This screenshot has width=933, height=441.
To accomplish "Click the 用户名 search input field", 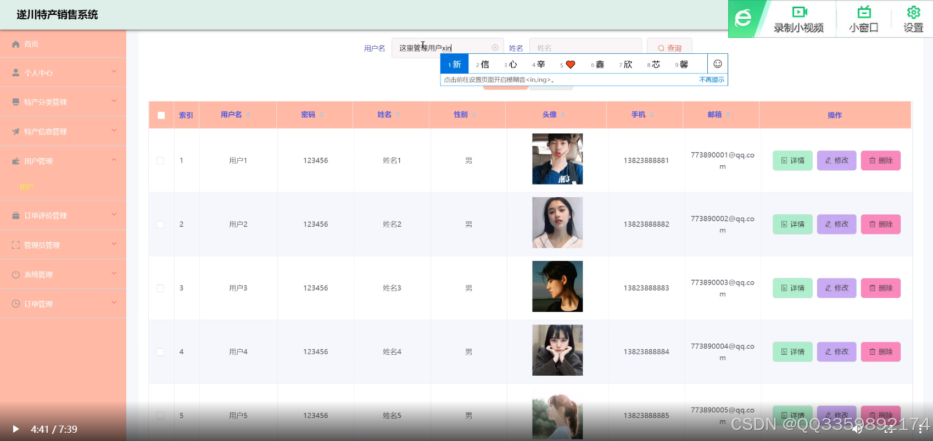I will 448,48.
